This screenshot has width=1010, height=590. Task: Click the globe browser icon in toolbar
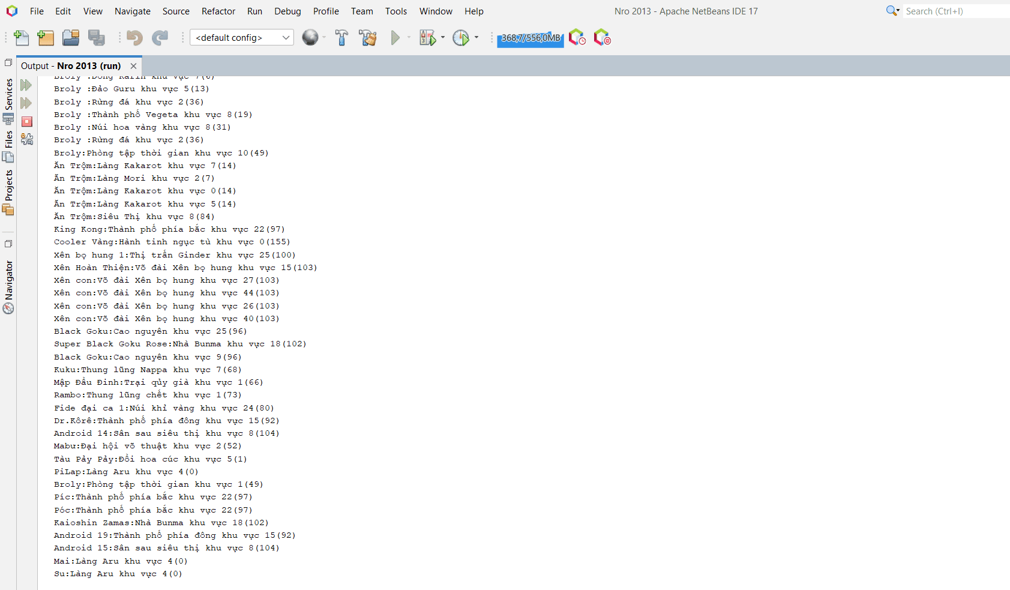pos(310,38)
